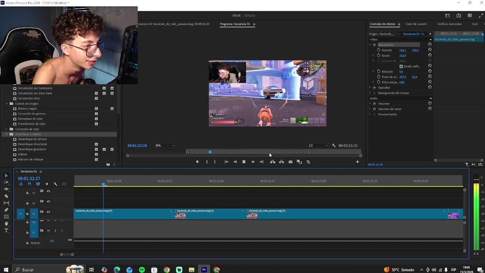Screen dimensions: 485x273
Task: Toggle linked selection in timeline
Action: [x=38, y=184]
